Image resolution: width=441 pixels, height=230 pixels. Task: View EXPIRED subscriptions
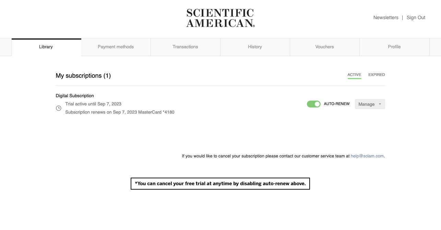tap(377, 75)
